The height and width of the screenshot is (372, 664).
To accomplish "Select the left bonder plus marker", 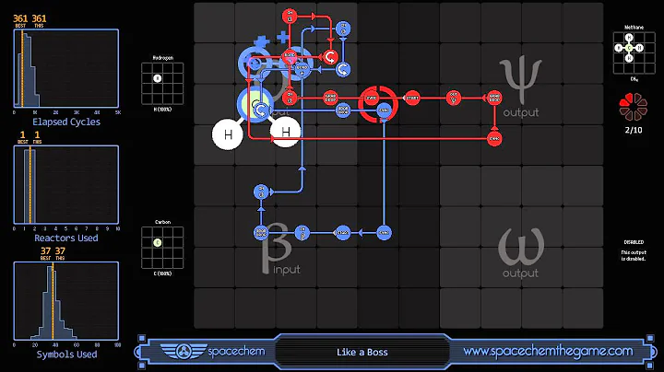I will click(262, 42).
